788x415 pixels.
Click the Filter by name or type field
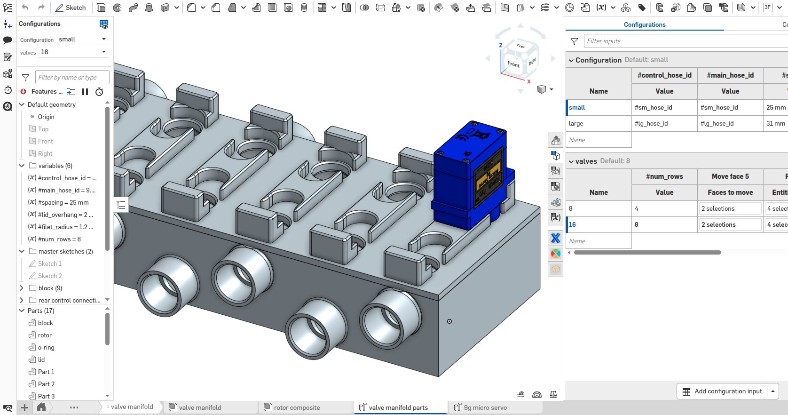point(72,77)
